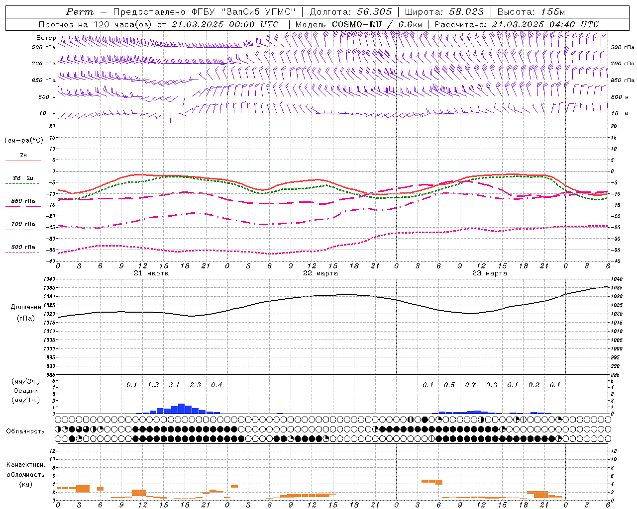Click the Осадки precipitation label
Screen dimensions: 637x509
point(25,391)
